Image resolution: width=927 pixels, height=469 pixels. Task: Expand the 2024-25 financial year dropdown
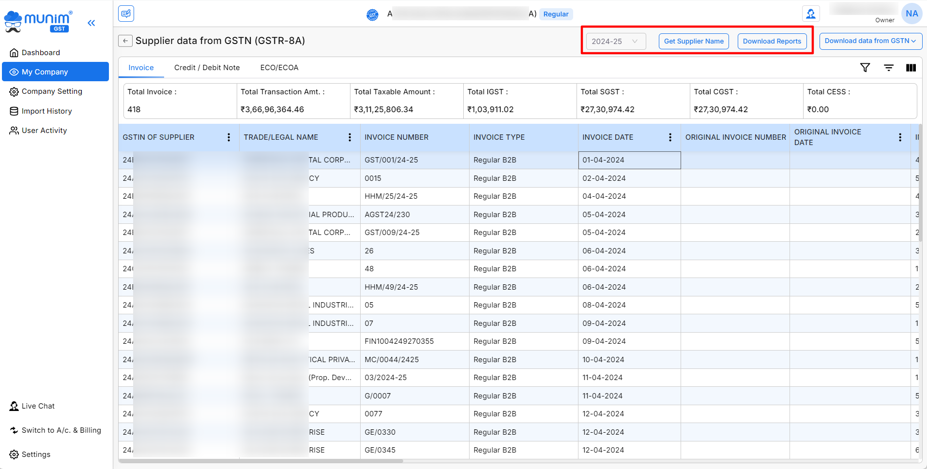pyautogui.click(x=615, y=42)
